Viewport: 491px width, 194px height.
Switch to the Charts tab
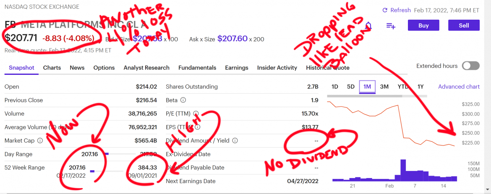(x=52, y=68)
